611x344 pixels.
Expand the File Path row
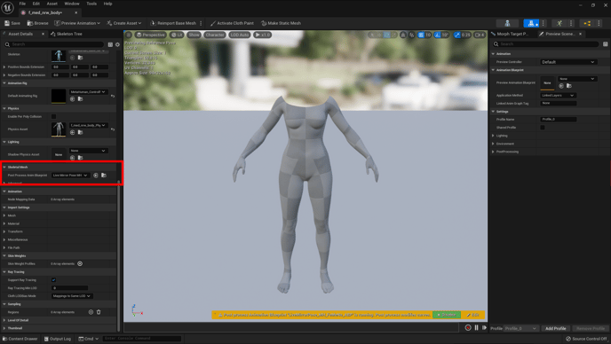click(4, 247)
